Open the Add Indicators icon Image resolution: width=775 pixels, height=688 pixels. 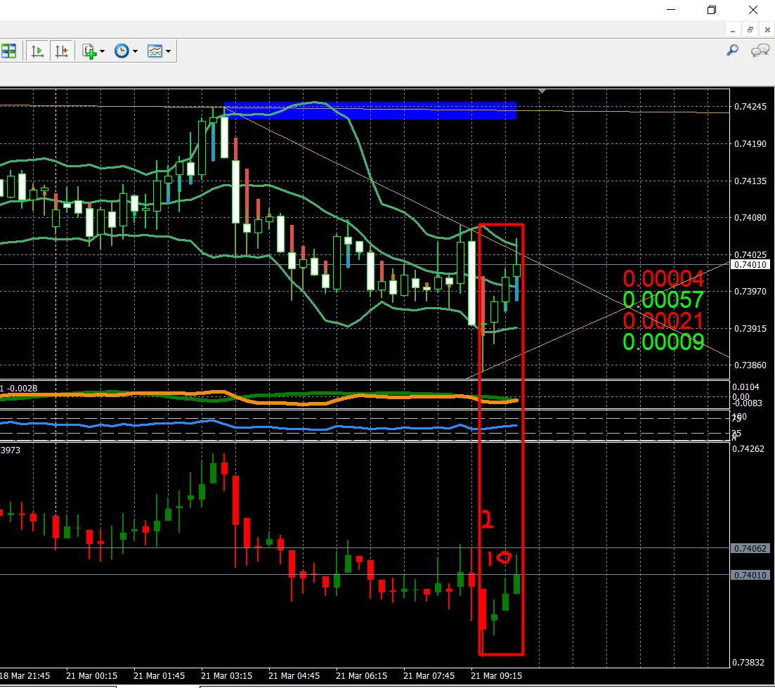(x=89, y=50)
